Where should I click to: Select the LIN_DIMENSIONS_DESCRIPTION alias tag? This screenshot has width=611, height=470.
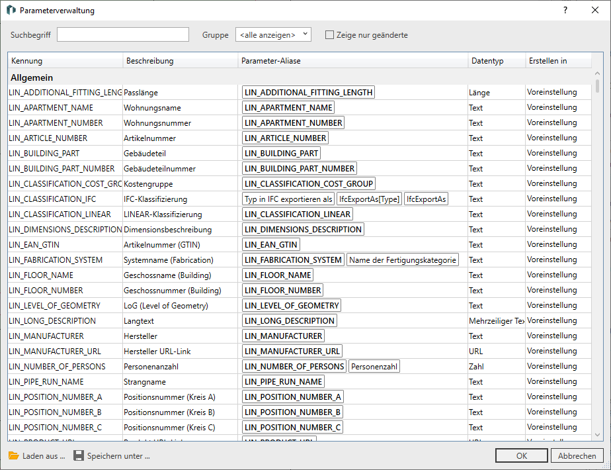pos(303,229)
